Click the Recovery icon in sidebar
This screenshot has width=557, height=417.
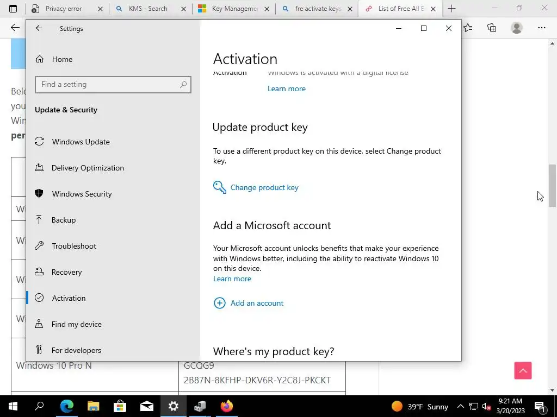39,271
